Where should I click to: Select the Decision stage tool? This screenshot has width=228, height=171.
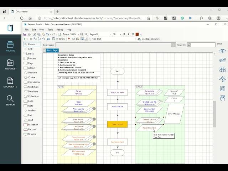coord(30,73)
